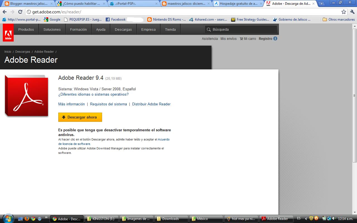Click the Google bookmark icon
This screenshot has width=357, height=223.
point(46,20)
